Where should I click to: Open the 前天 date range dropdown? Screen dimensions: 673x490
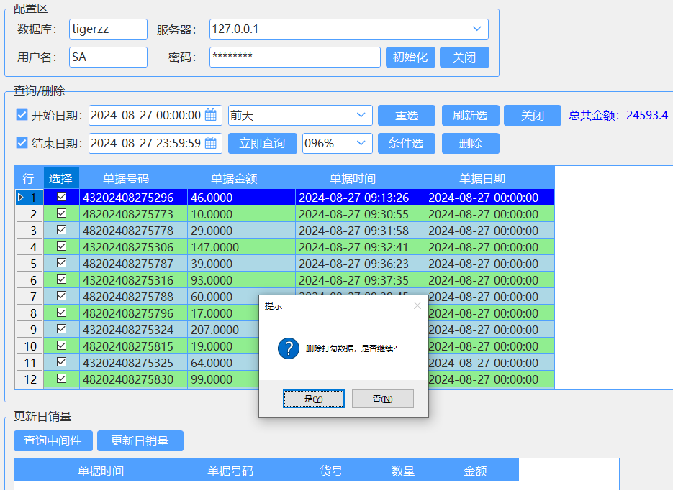tap(361, 115)
